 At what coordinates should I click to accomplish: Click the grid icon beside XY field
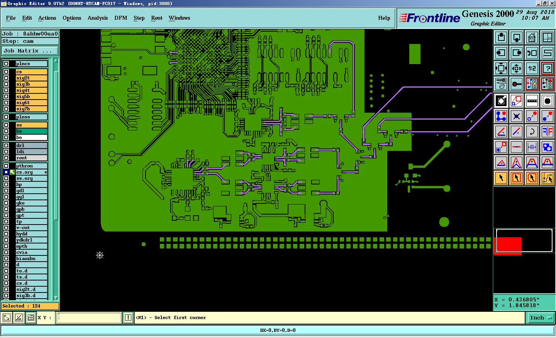[x=31, y=318]
